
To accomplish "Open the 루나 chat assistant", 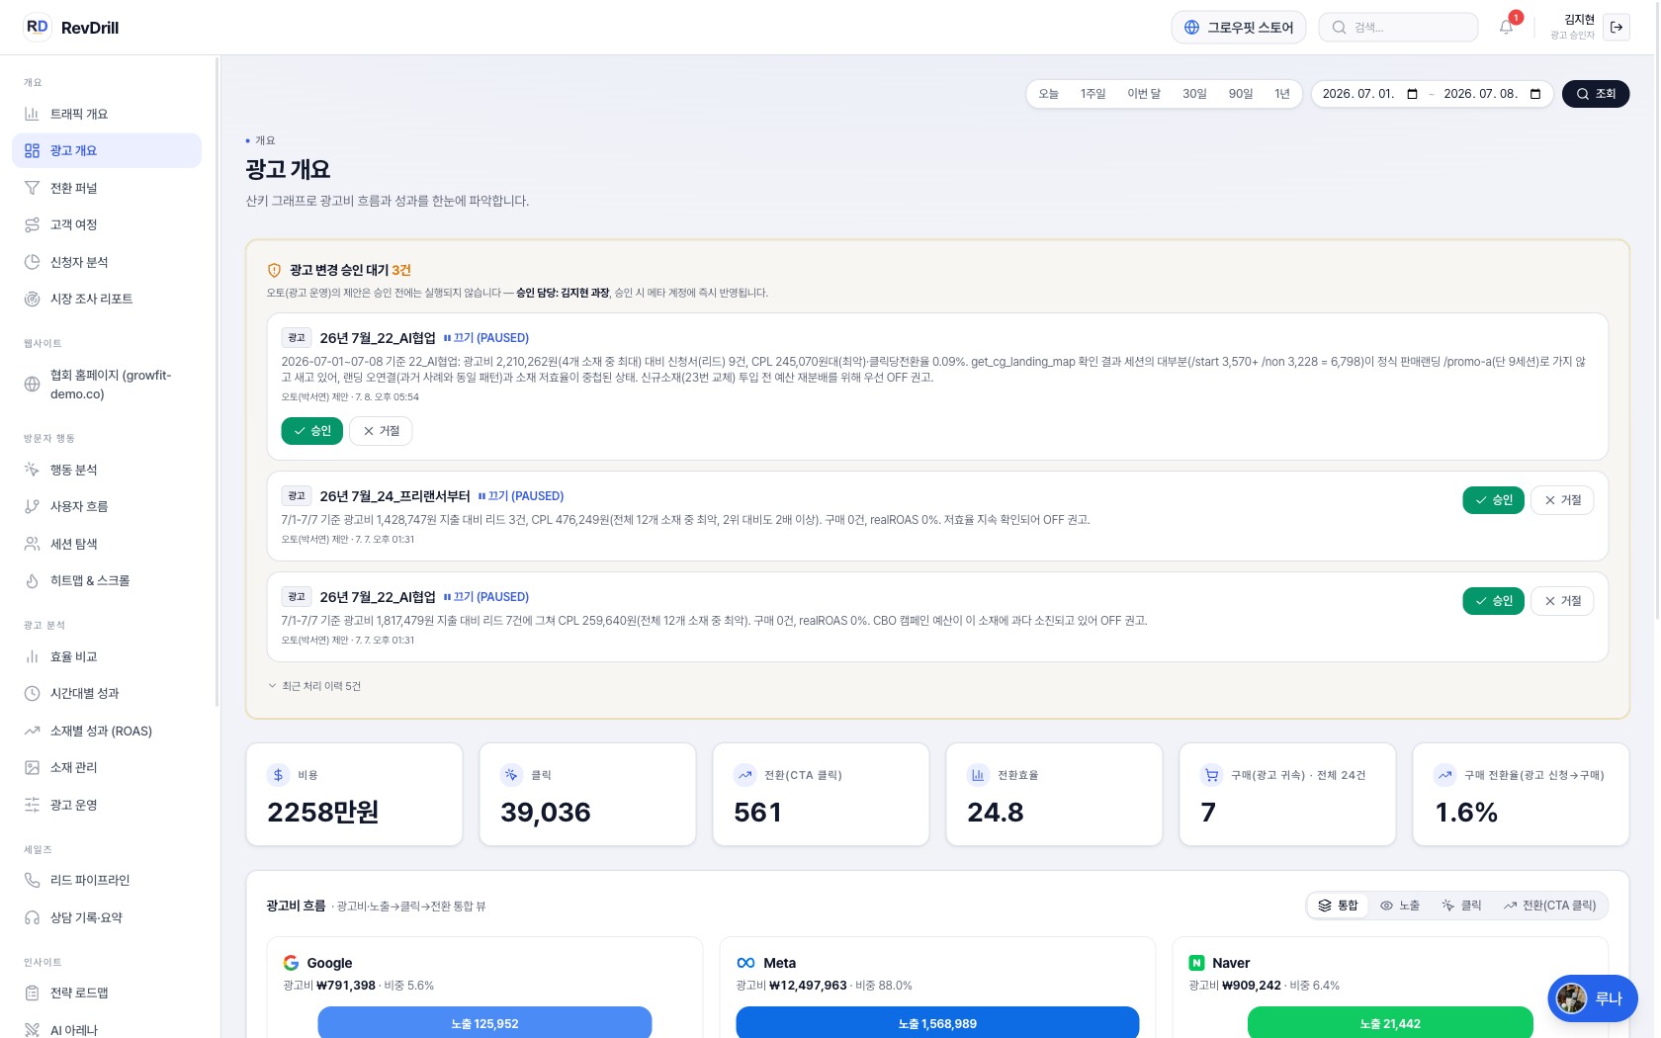I will click(1593, 998).
